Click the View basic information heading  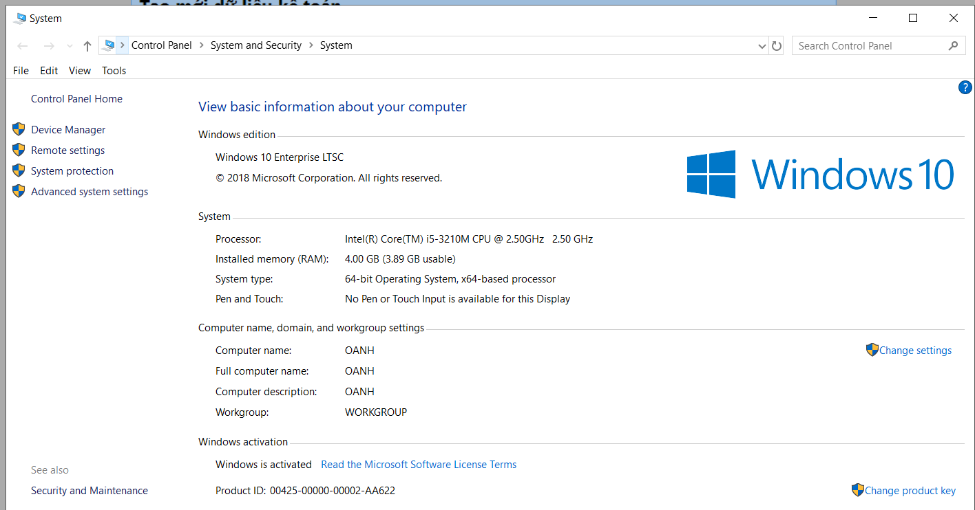pyautogui.click(x=333, y=107)
